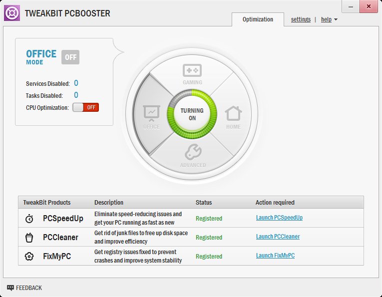Click the Feedback speech bubble icon
Screen dimensions: 382x297
click(x=10, y=288)
